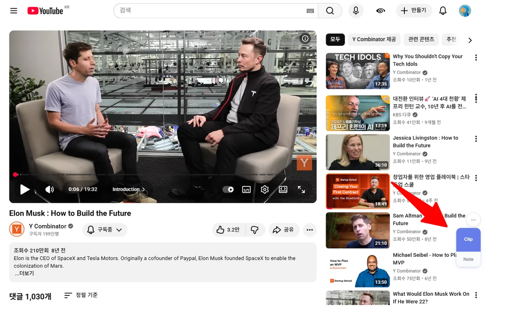514x321 pixels.
Task: Select the 모두 filter chip
Action: 335,39
